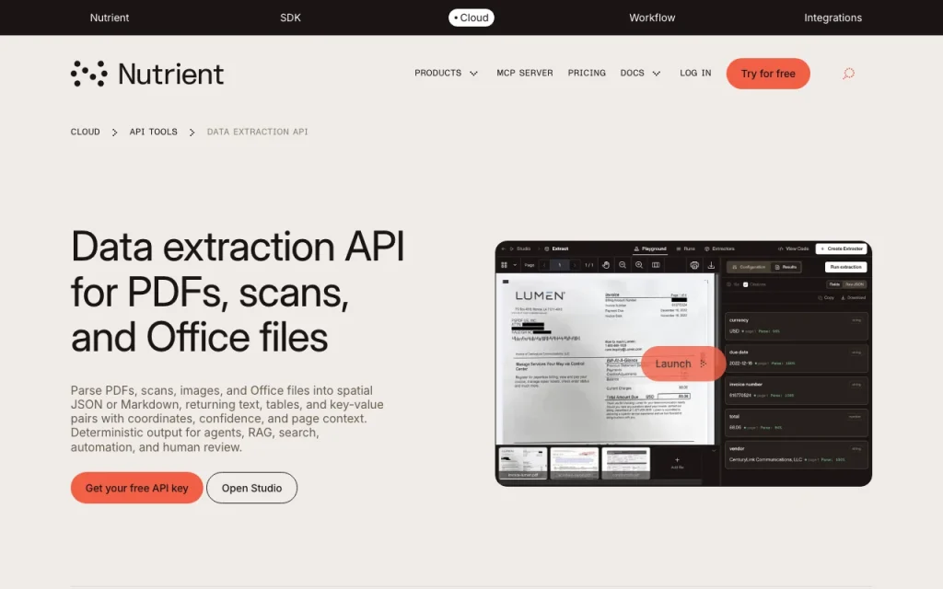
Task: Select the Cloud tab in top bar
Action: [471, 17]
